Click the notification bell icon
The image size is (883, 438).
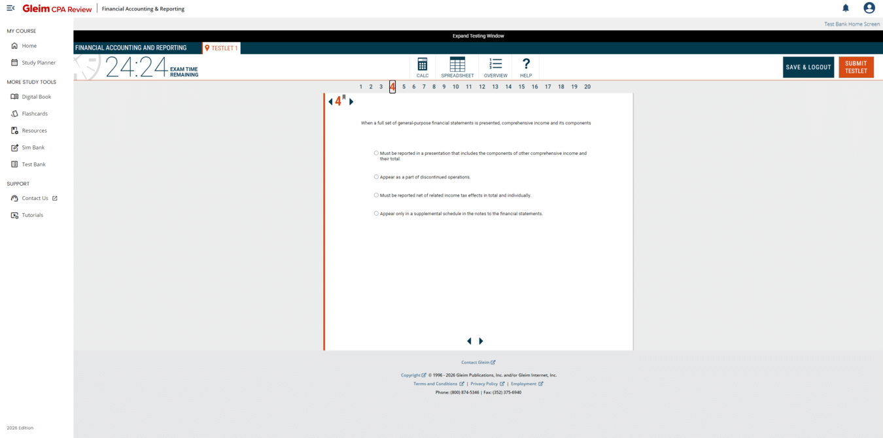pyautogui.click(x=845, y=8)
